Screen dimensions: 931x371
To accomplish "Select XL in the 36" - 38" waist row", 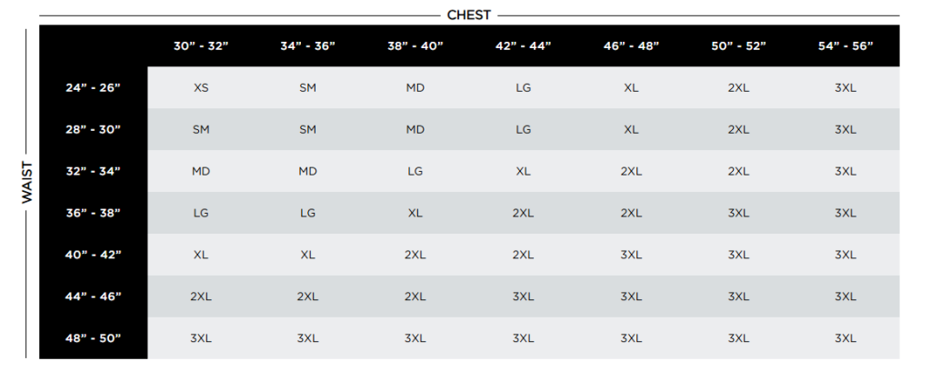I will point(415,213).
